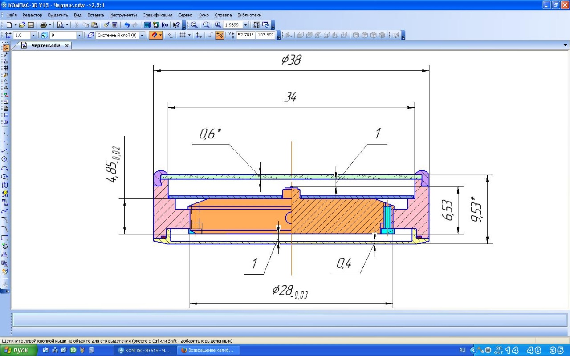Open the Системный слой layer dropdown
570x356 pixels.
pyautogui.click(x=142, y=35)
